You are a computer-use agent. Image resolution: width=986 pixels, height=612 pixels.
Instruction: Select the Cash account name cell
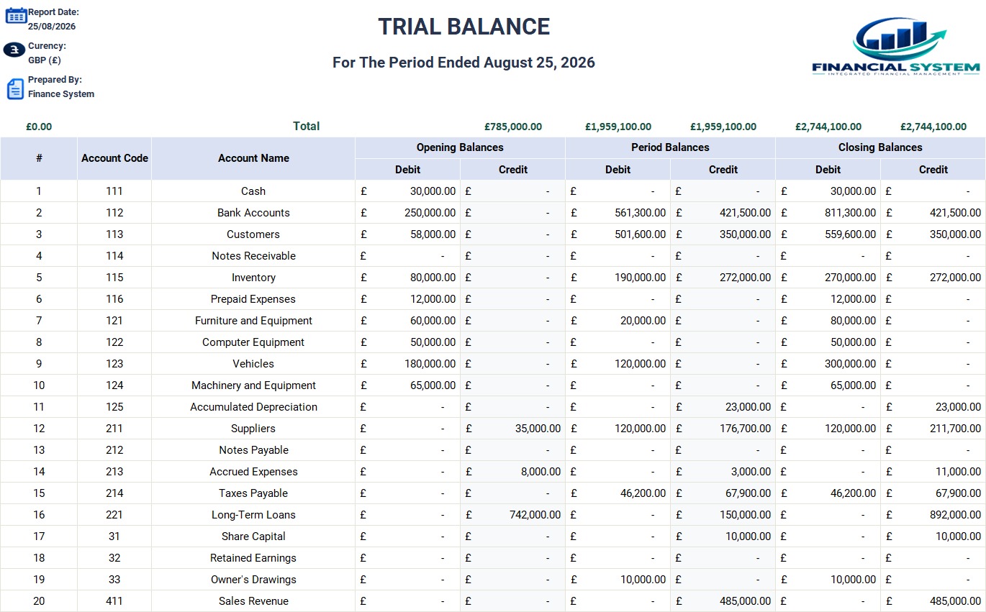point(253,191)
